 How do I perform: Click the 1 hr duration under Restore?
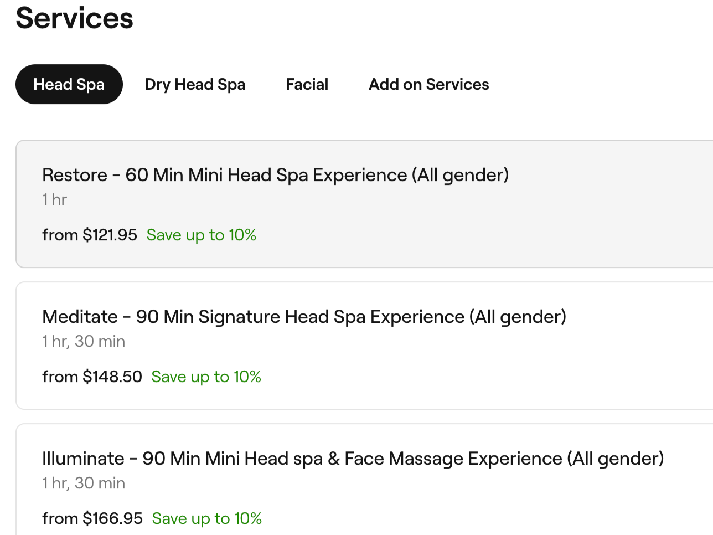click(54, 199)
